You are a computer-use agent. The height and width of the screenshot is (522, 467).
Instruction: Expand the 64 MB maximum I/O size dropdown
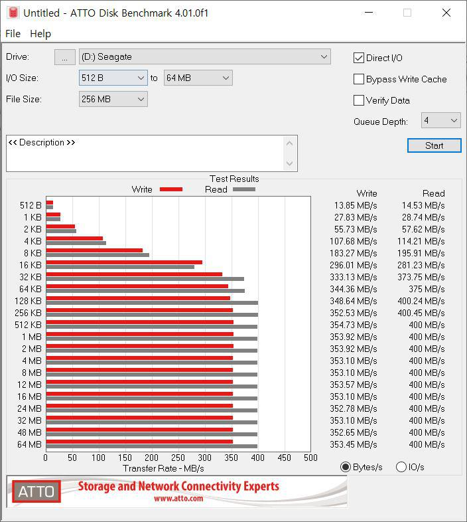(198, 78)
